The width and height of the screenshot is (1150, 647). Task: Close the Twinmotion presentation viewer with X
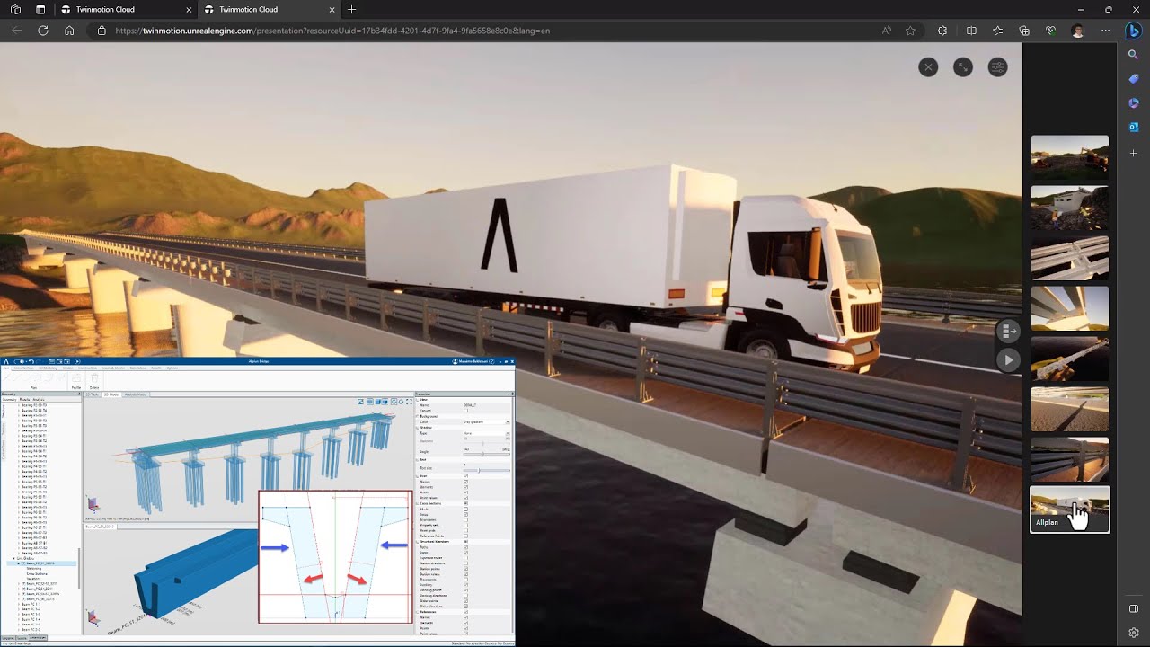(928, 67)
